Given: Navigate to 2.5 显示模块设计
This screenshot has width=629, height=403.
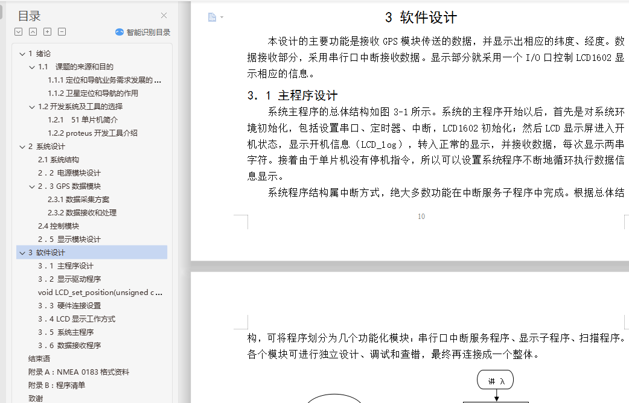Looking at the screenshot, I should pos(69,240).
